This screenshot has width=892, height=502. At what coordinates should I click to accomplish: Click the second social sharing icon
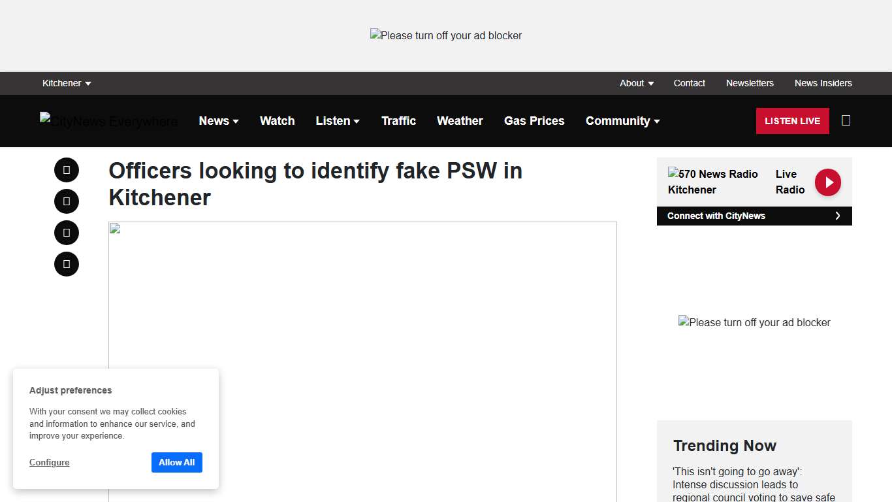66,201
